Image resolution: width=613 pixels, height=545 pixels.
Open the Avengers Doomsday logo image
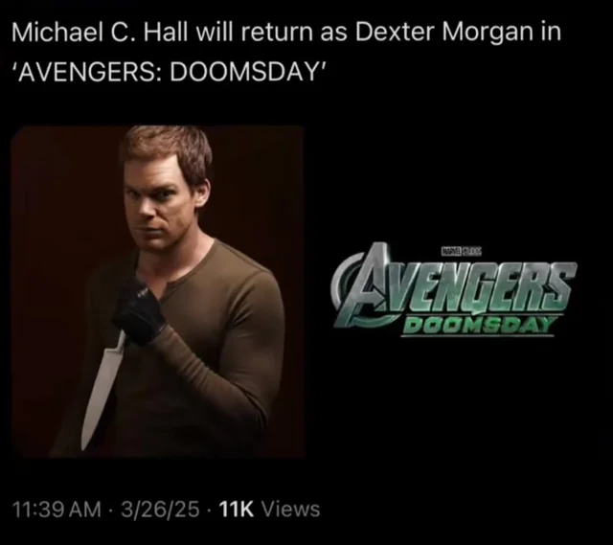pyautogui.click(x=455, y=289)
